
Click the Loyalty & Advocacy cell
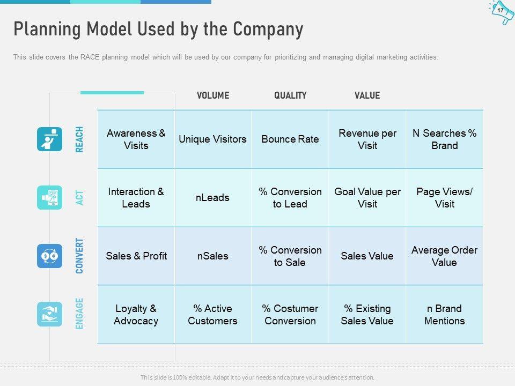pos(136,315)
